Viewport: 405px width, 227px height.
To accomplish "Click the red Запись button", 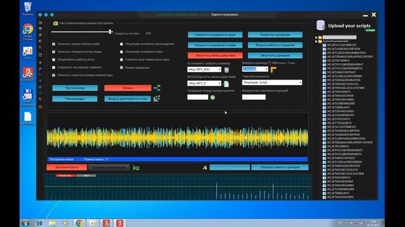I will click(128, 88).
